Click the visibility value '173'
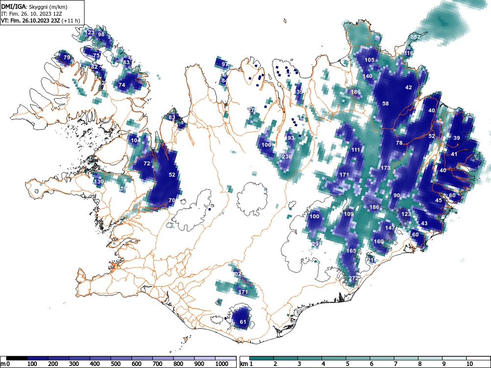Screen dimensions: 491x368 [x=385, y=168]
